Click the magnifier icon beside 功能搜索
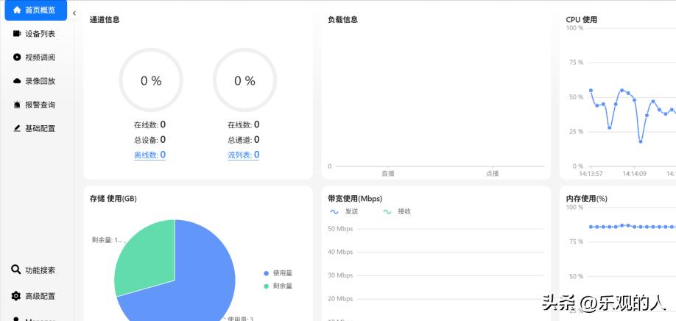Image resolution: width=676 pixels, height=321 pixels. pyautogui.click(x=16, y=270)
